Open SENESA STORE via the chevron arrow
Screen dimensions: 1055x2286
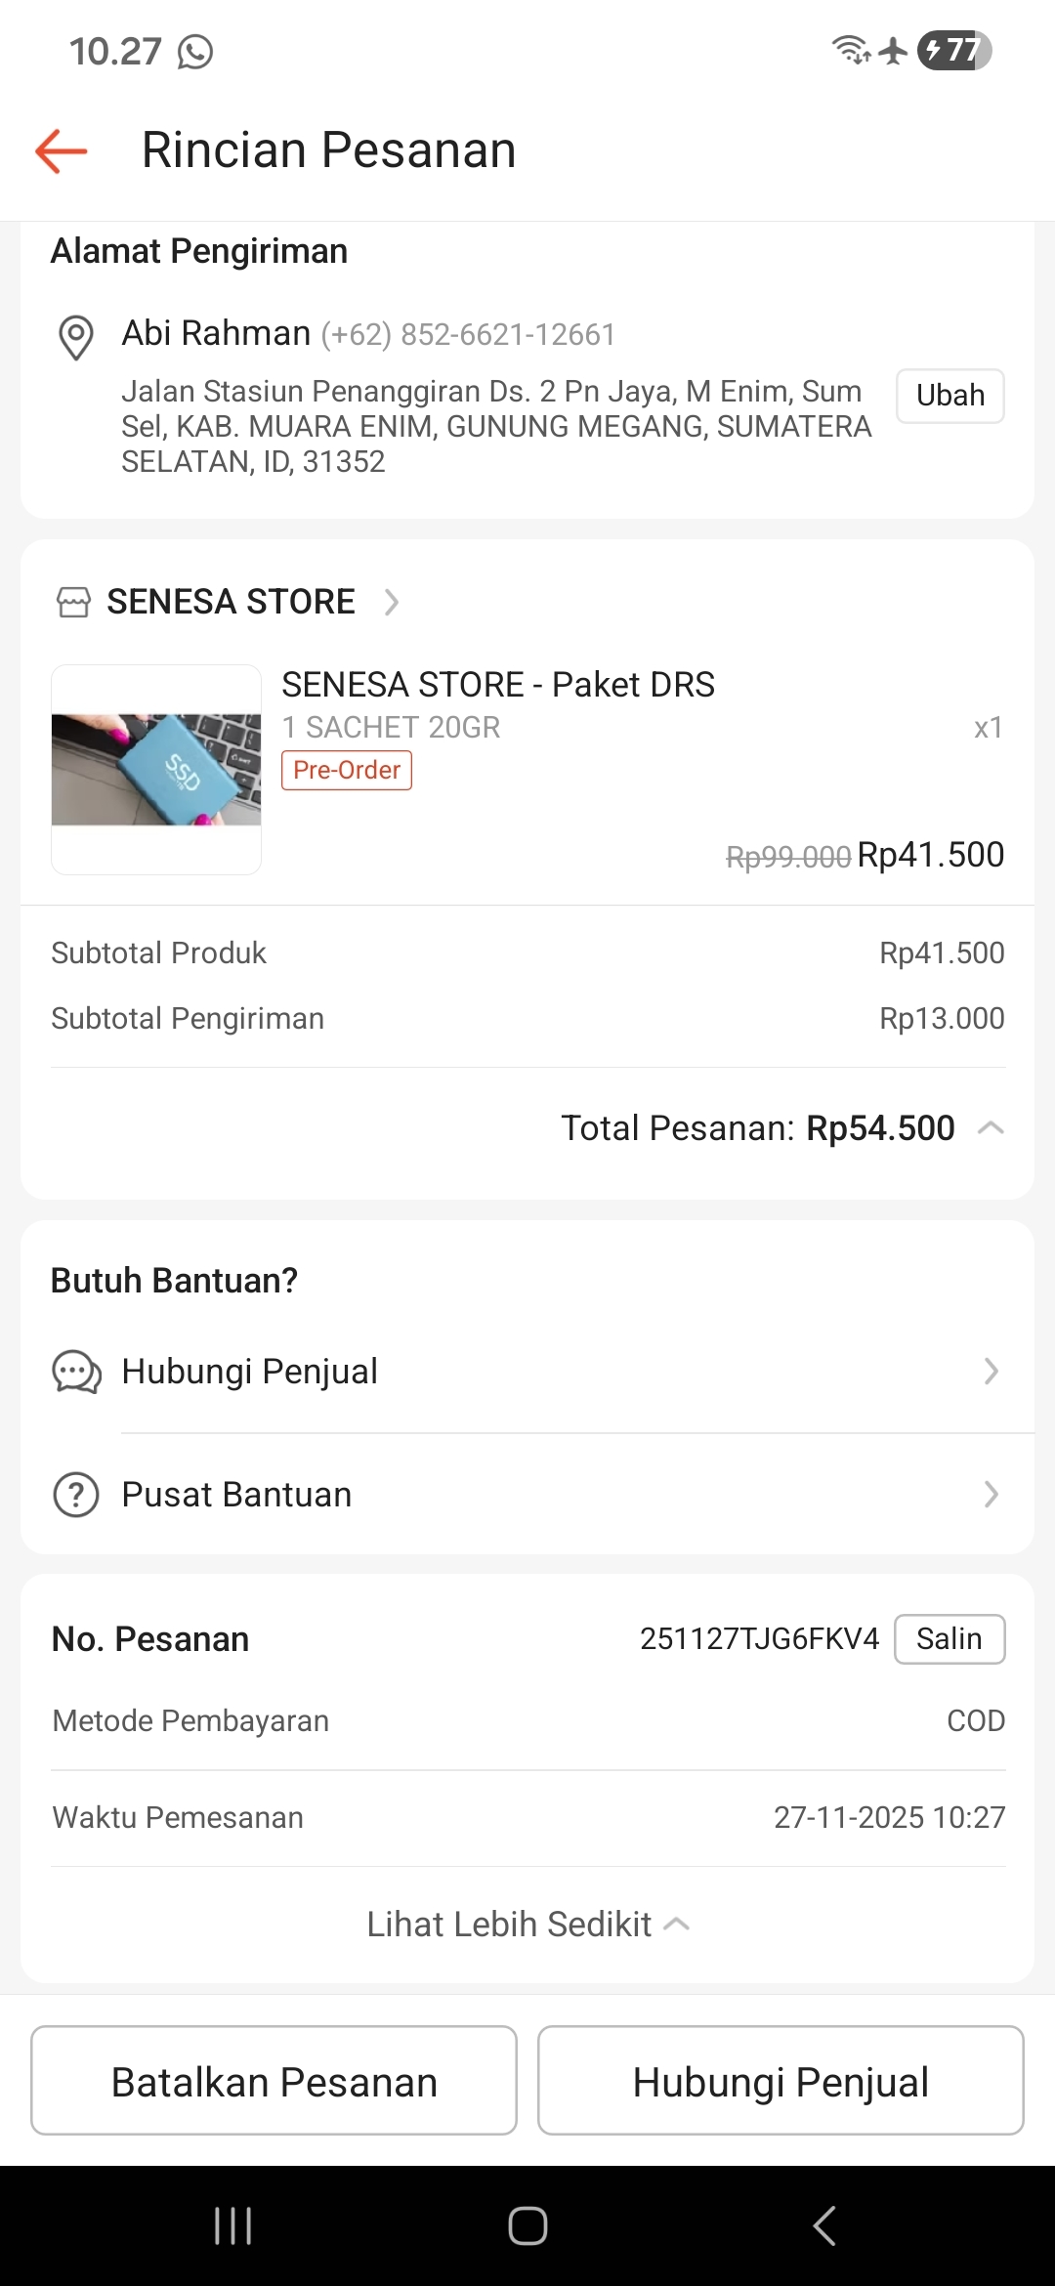coord(392,602)
